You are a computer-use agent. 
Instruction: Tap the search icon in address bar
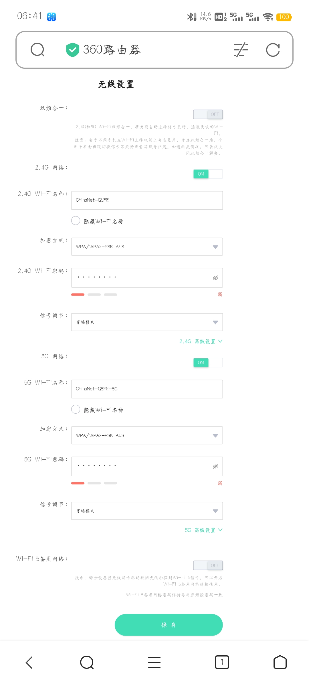(37, 50)
